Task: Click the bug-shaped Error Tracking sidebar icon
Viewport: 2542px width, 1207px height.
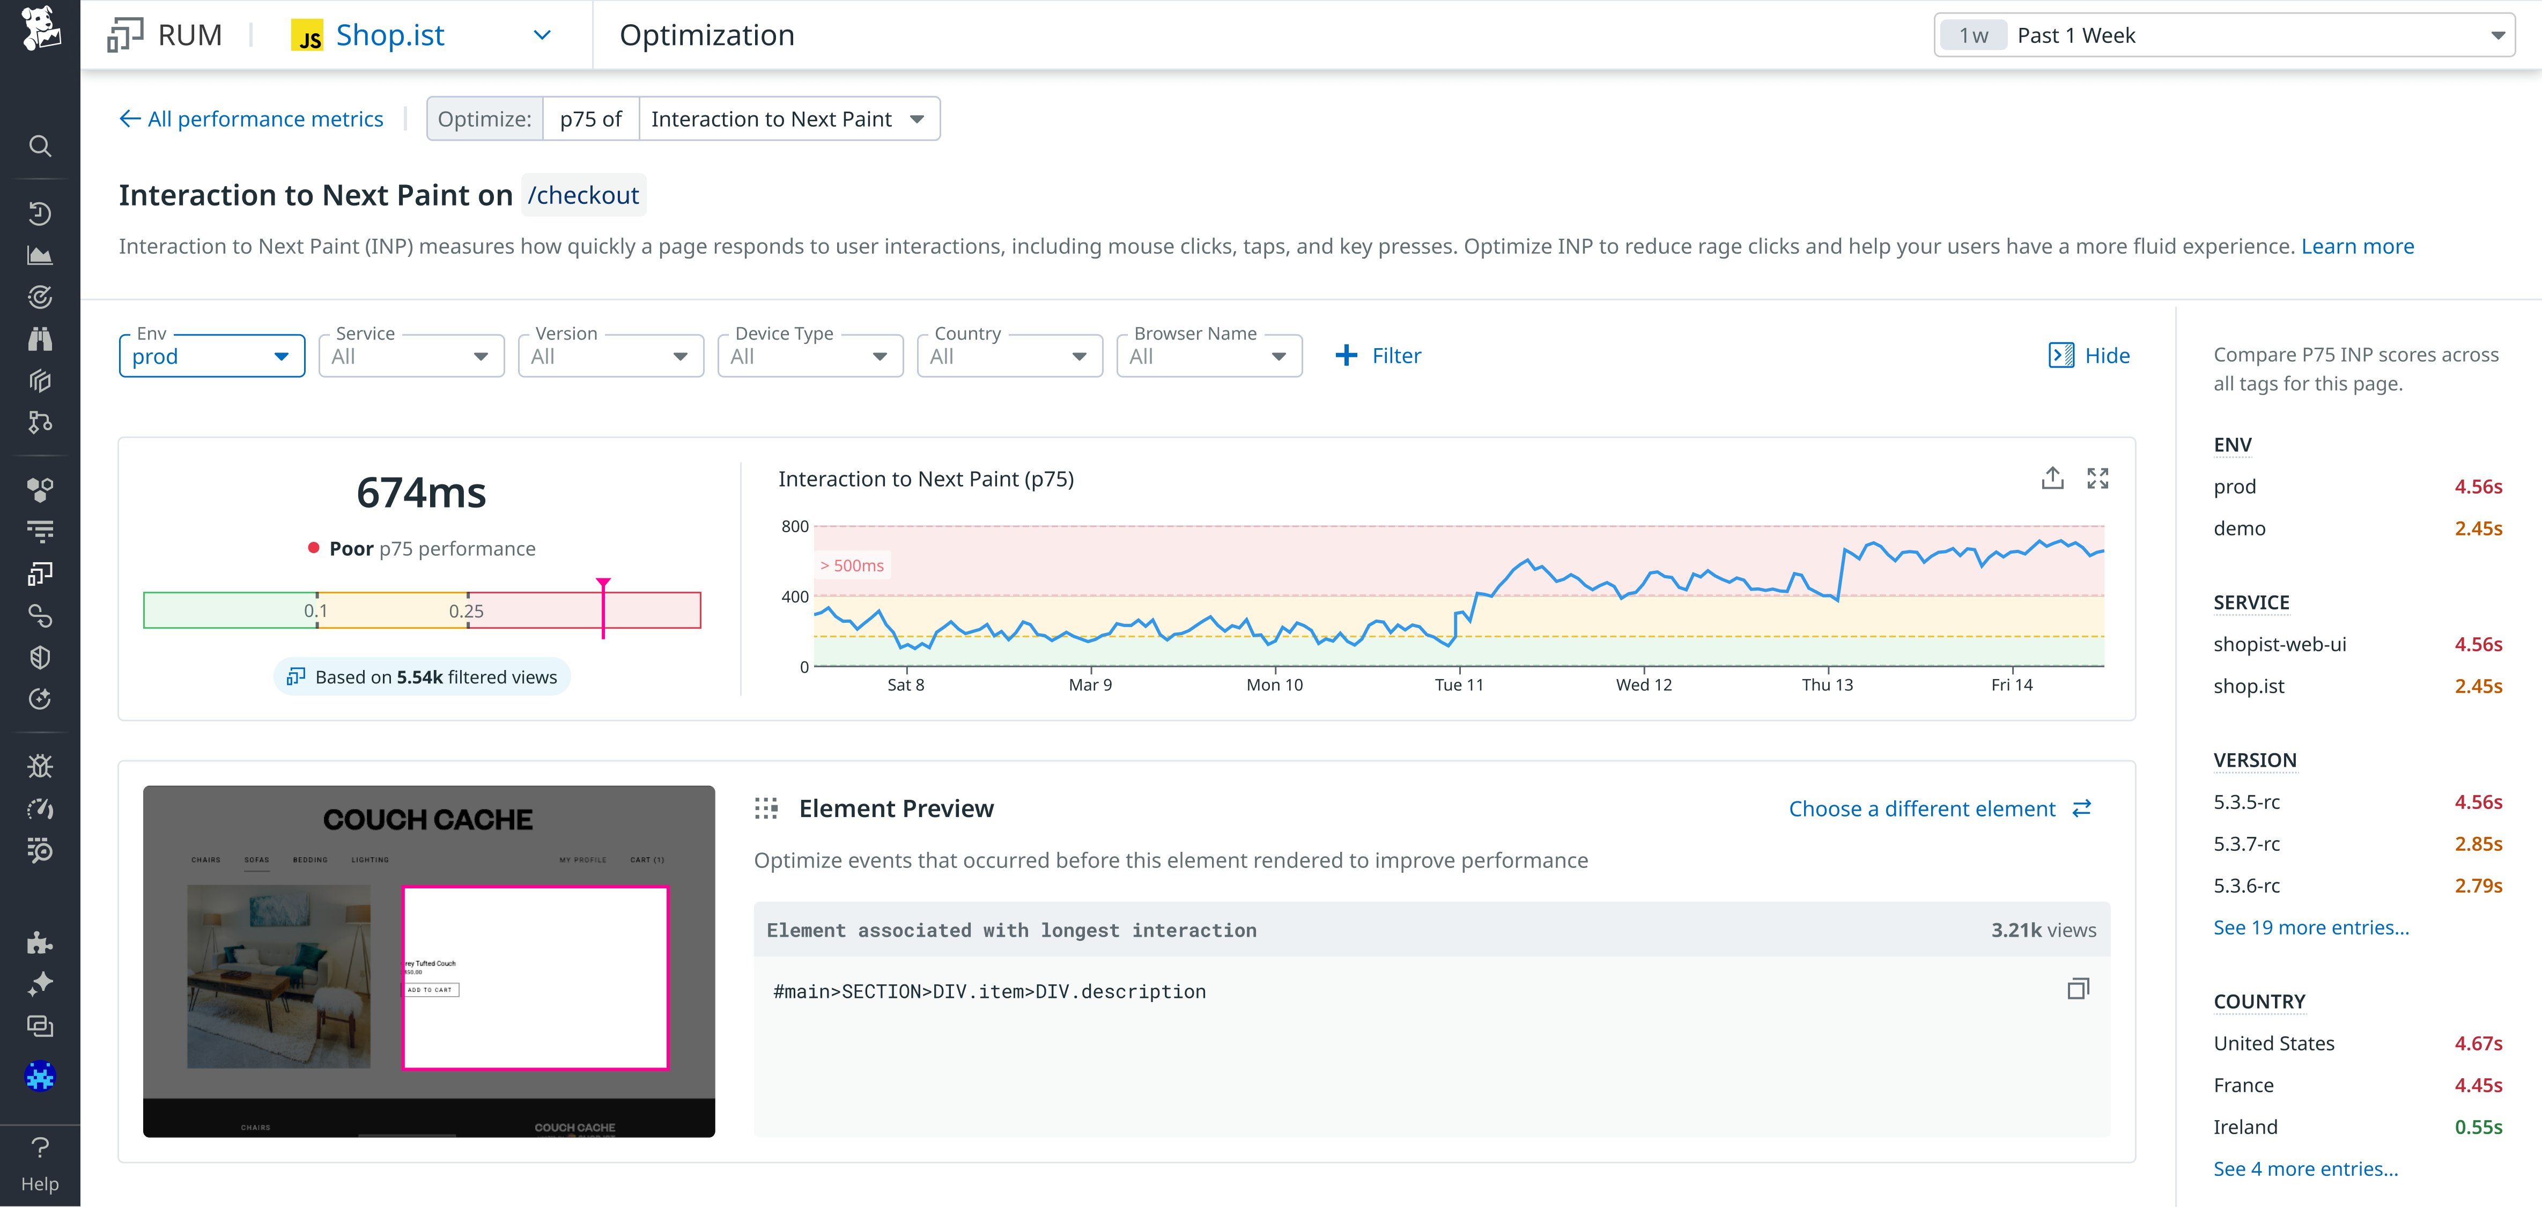Action: [40, 765]
